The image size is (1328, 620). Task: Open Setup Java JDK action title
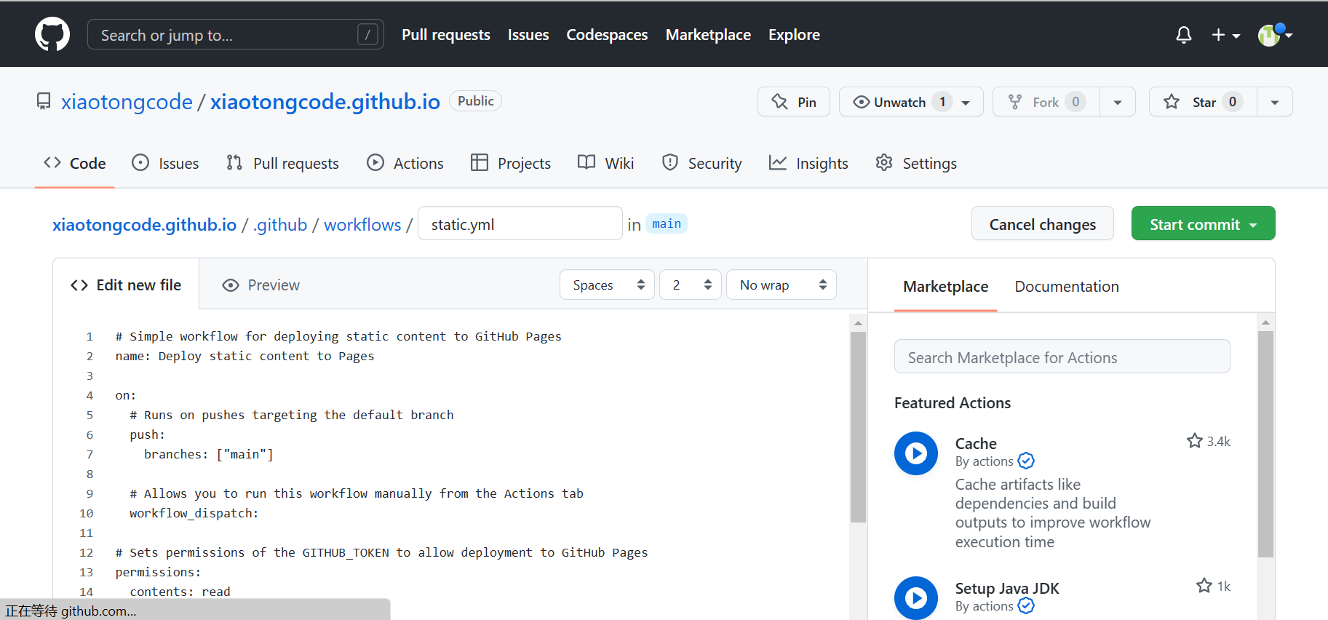coord(1007,589)
